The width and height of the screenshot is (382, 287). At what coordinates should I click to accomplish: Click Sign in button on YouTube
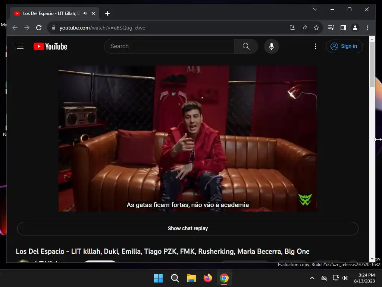344,46
